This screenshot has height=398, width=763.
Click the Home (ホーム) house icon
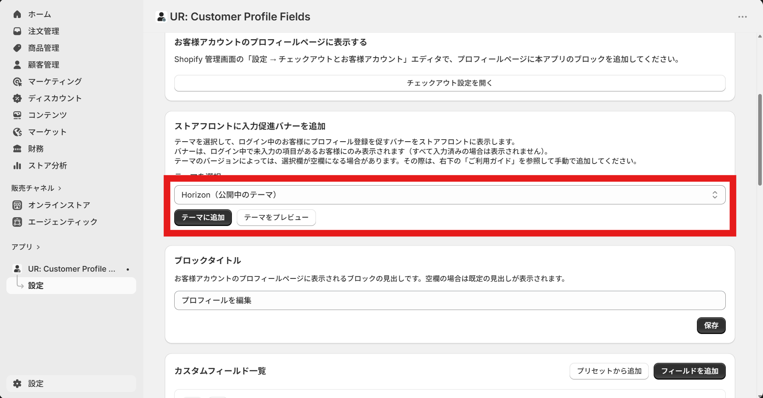click(x=17, y=14)
